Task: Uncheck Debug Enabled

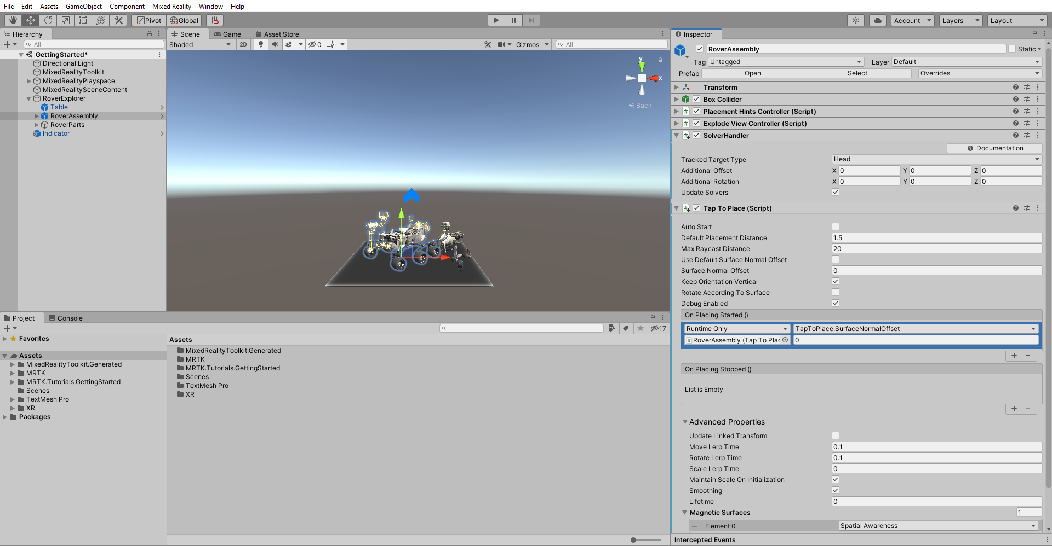Action: [836, 303]
